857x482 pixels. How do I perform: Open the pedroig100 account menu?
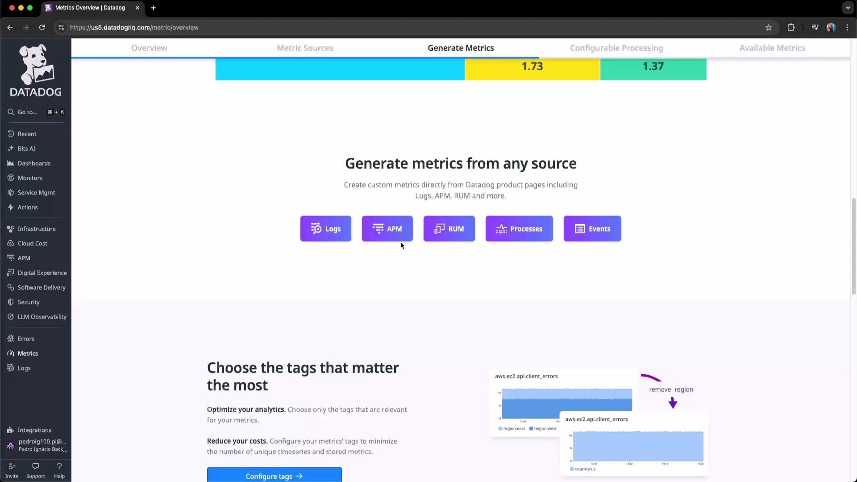tap(37, 445)
